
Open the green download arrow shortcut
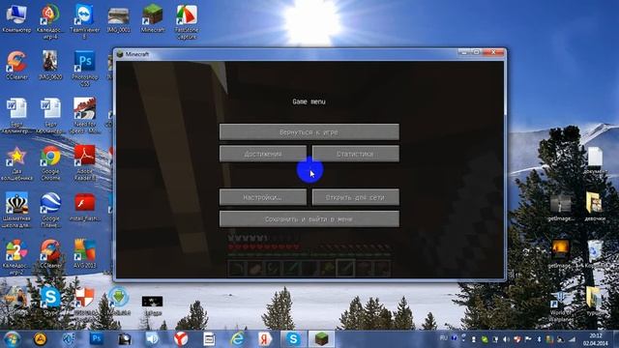(118, 302)
